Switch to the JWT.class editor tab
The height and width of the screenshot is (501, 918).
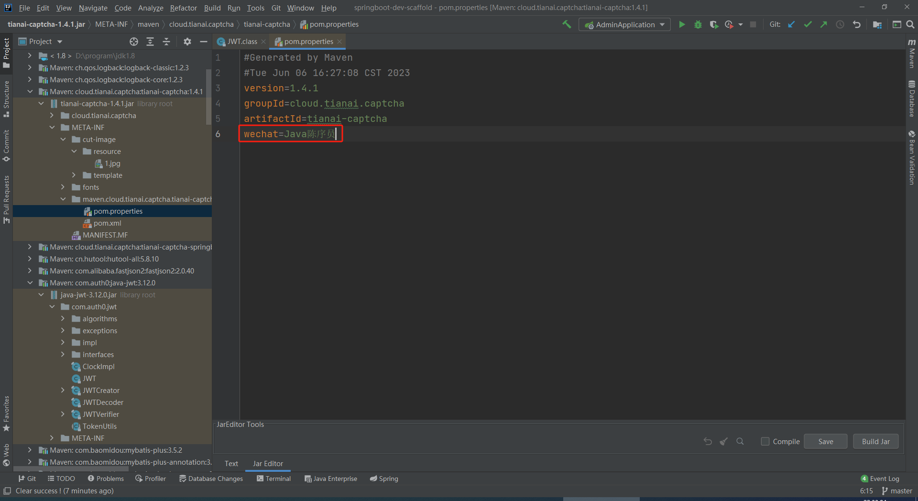(x=241, y=42)
